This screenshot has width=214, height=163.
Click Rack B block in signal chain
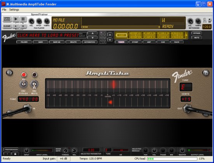[x=177, y=37]
